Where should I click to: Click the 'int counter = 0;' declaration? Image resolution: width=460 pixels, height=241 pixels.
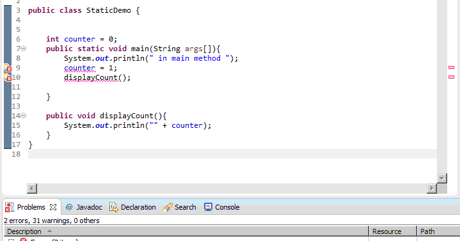(81, 39)
